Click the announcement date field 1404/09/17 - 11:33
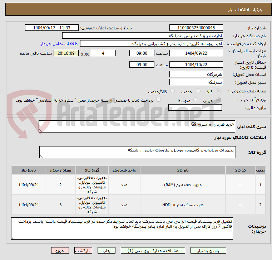 point(52,28)
